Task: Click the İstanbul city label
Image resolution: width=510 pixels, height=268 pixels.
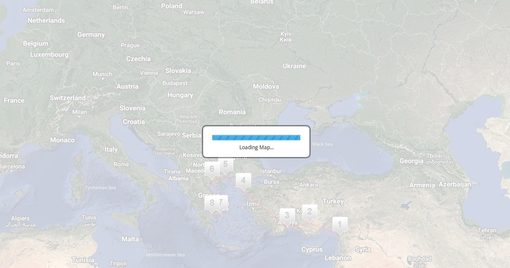Action: [x=271, y=171]
